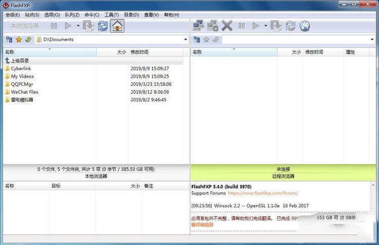Open the local transfer play dropdown arrow
Image resolution: width=379 pixels, height=245 pixels.
78,26
